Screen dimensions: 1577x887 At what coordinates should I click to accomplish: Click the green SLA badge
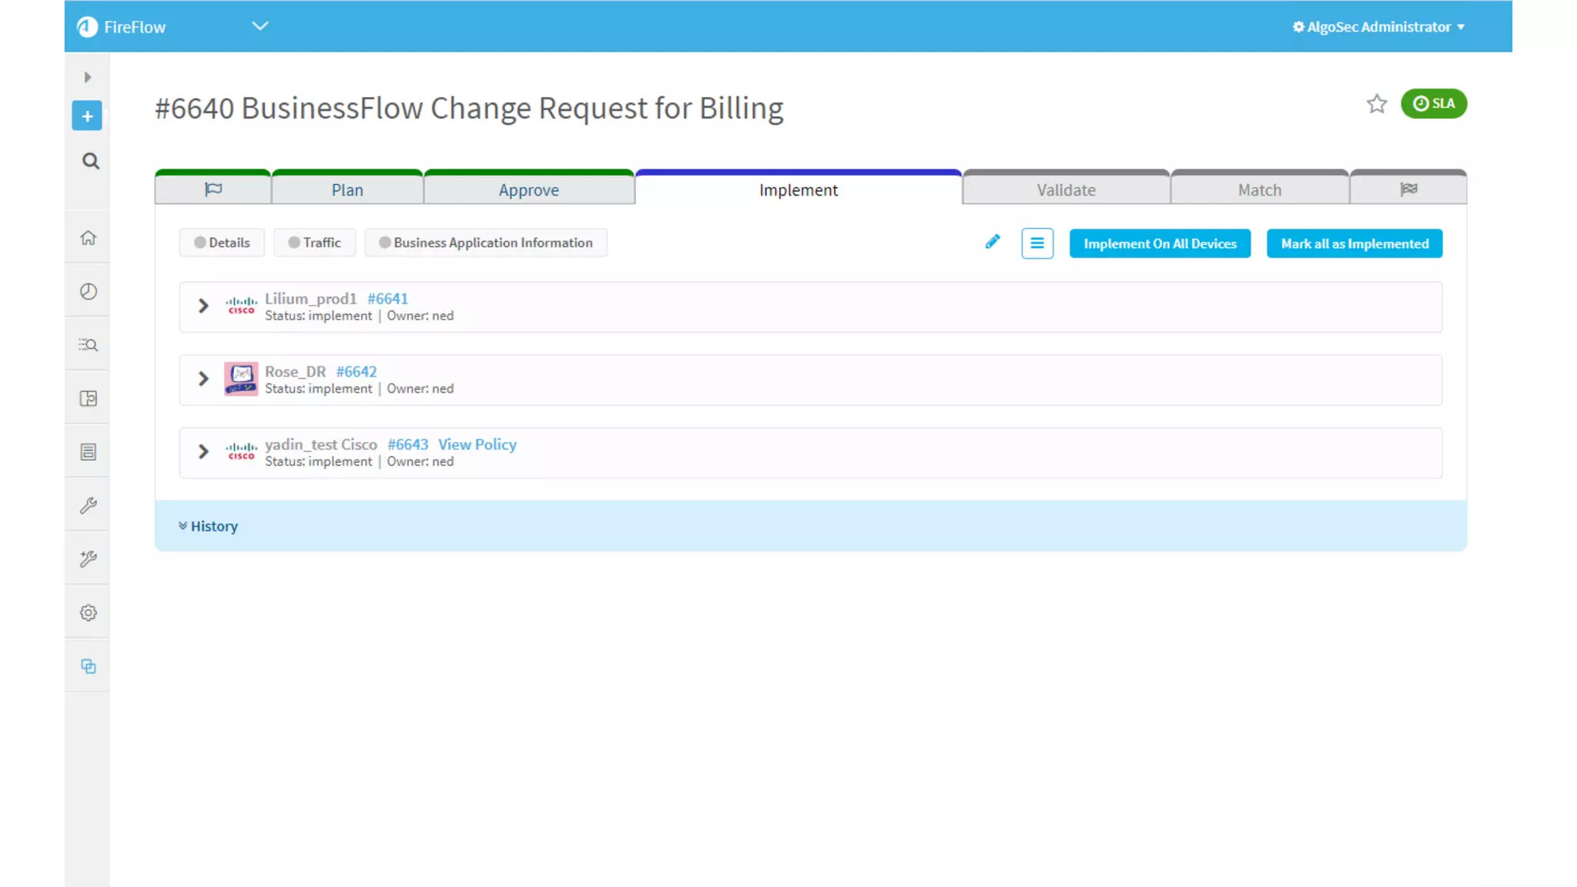[x=1433, y=104]
